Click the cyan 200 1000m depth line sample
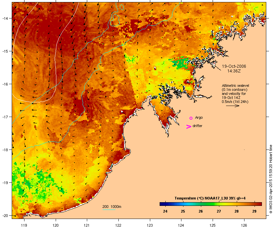 coord(109,210)
